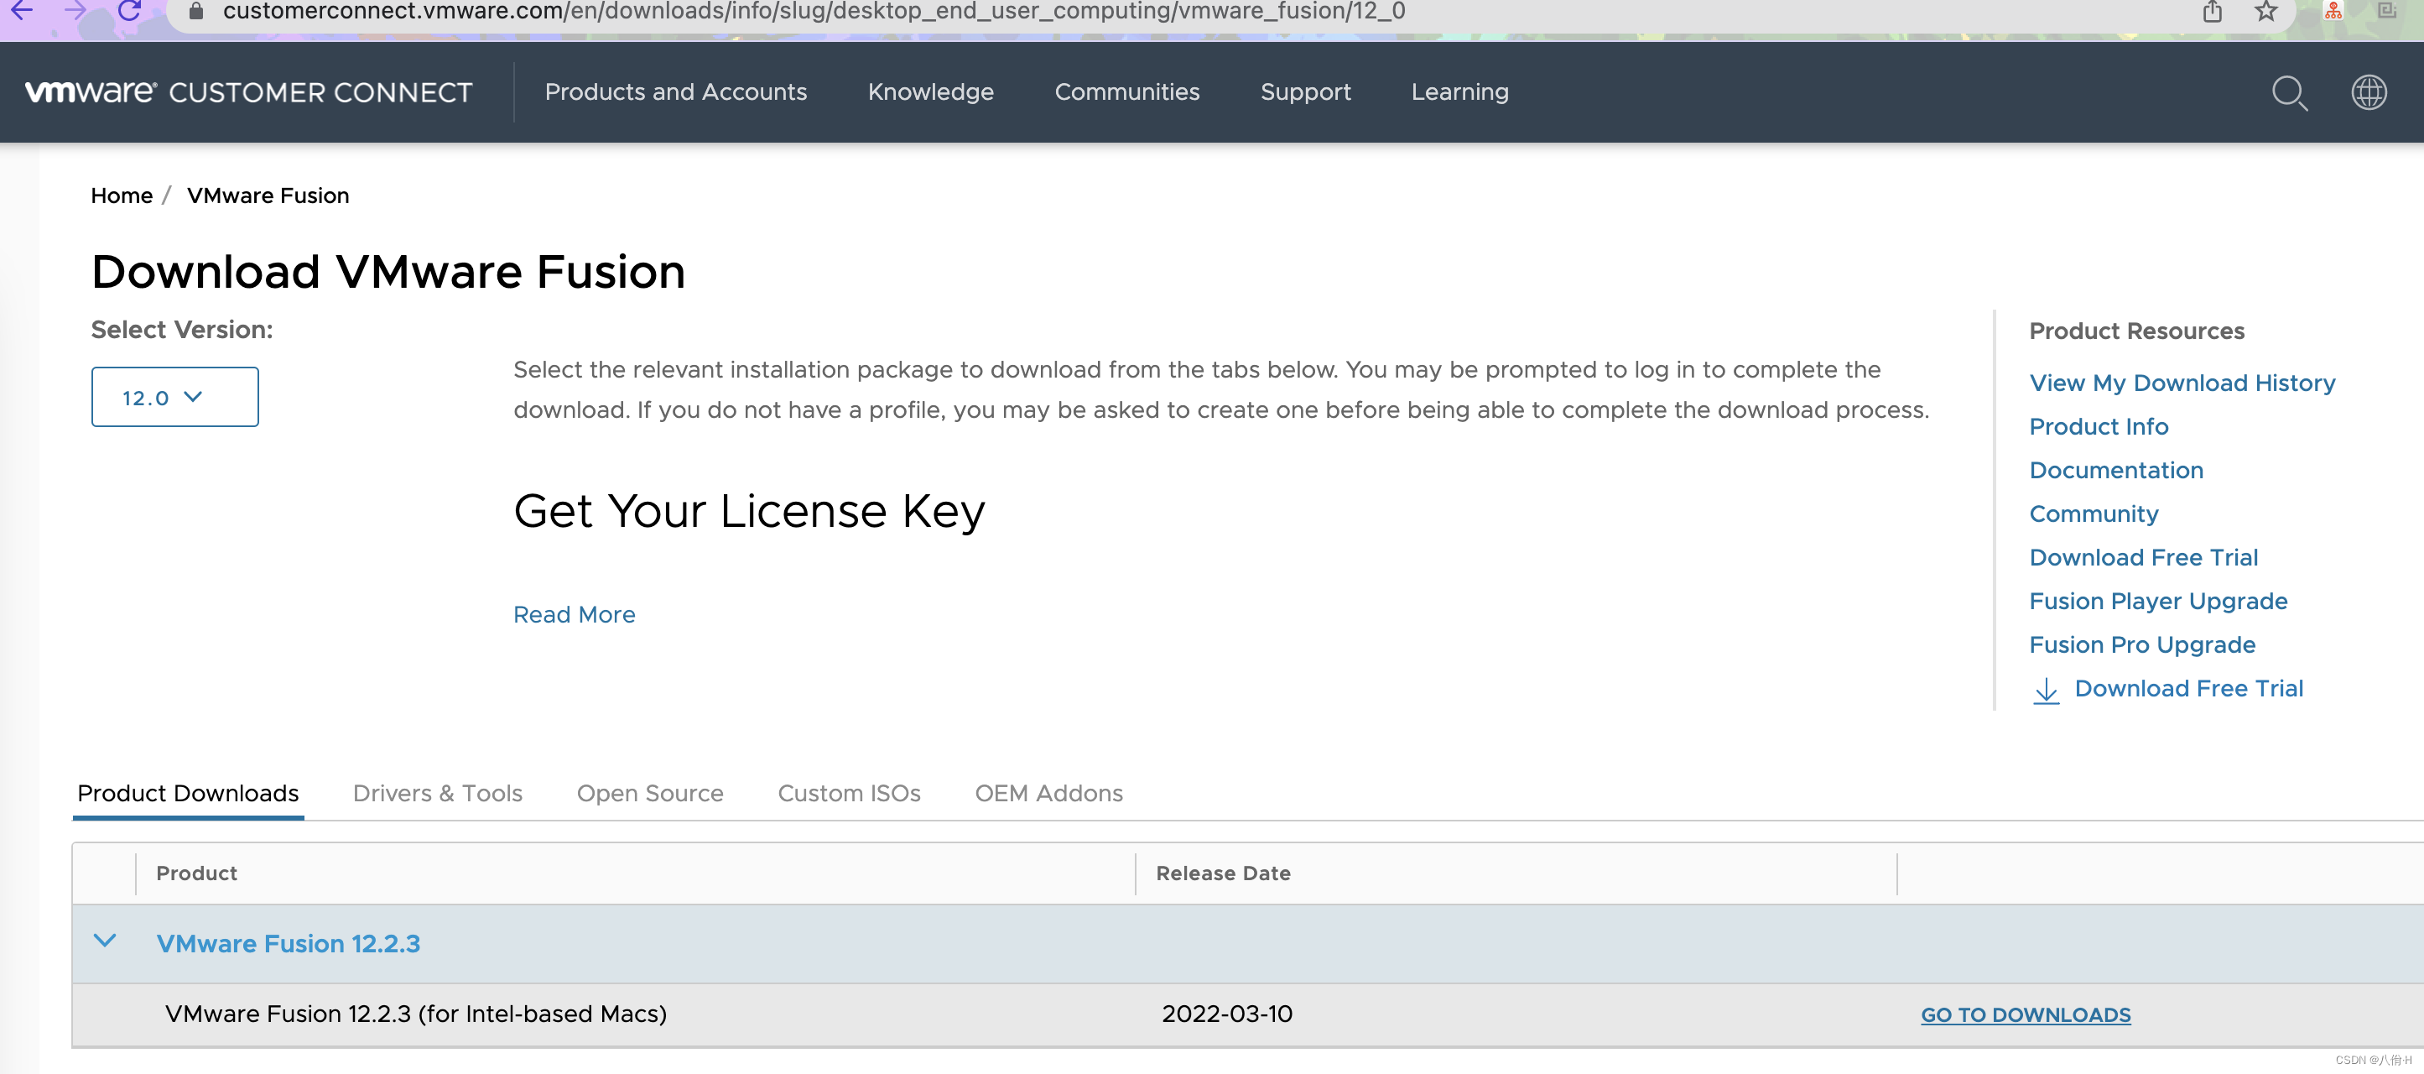This screenshot has height=1074, width=2424.
Task: Collapse the VMware Fusion 12.2.3 row chevron
Action: point(106,941)
